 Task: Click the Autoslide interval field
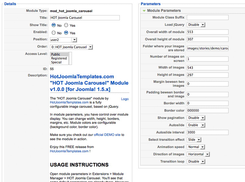click(208, 133)
